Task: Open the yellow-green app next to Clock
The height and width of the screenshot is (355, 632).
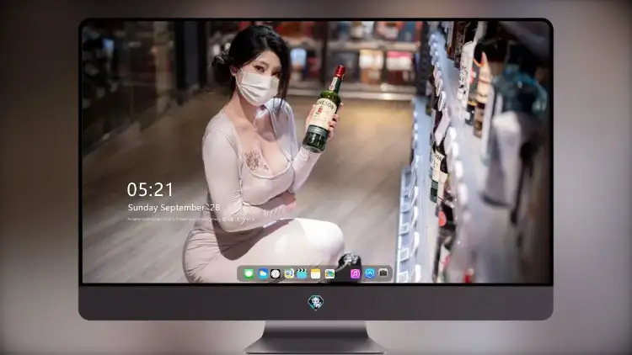Action: point(289,274)
